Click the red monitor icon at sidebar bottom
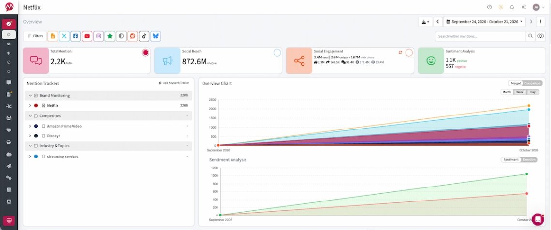551x230 pixels. click(9, 220)
